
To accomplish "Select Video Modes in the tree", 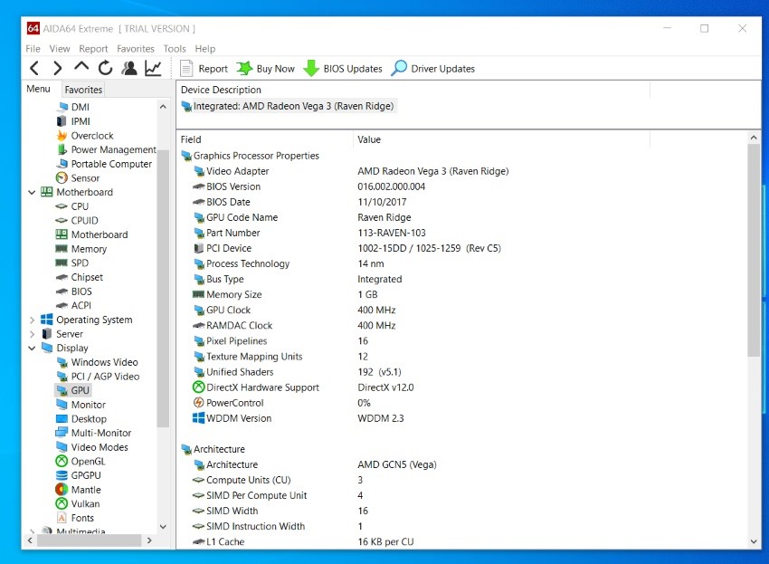I will click(92, 447).
